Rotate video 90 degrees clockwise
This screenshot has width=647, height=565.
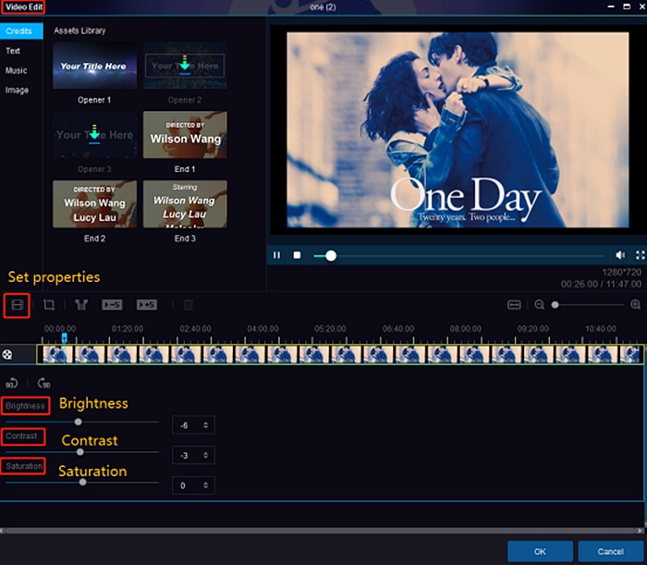[x=43, y=383]
